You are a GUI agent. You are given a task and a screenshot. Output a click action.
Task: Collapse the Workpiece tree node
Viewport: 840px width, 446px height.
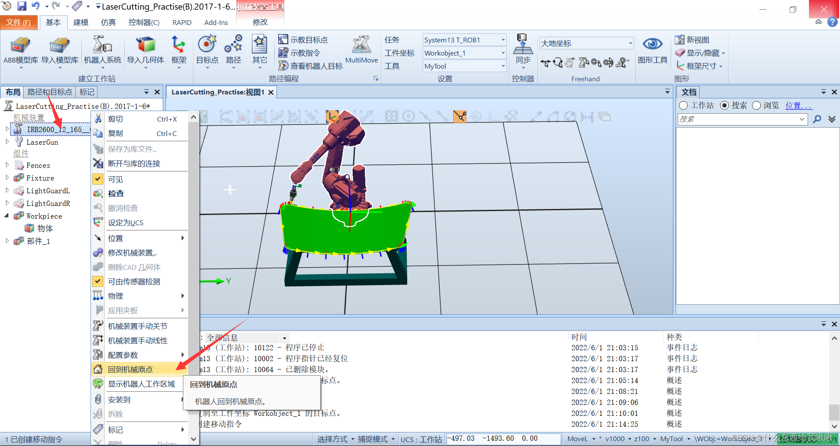7,216
